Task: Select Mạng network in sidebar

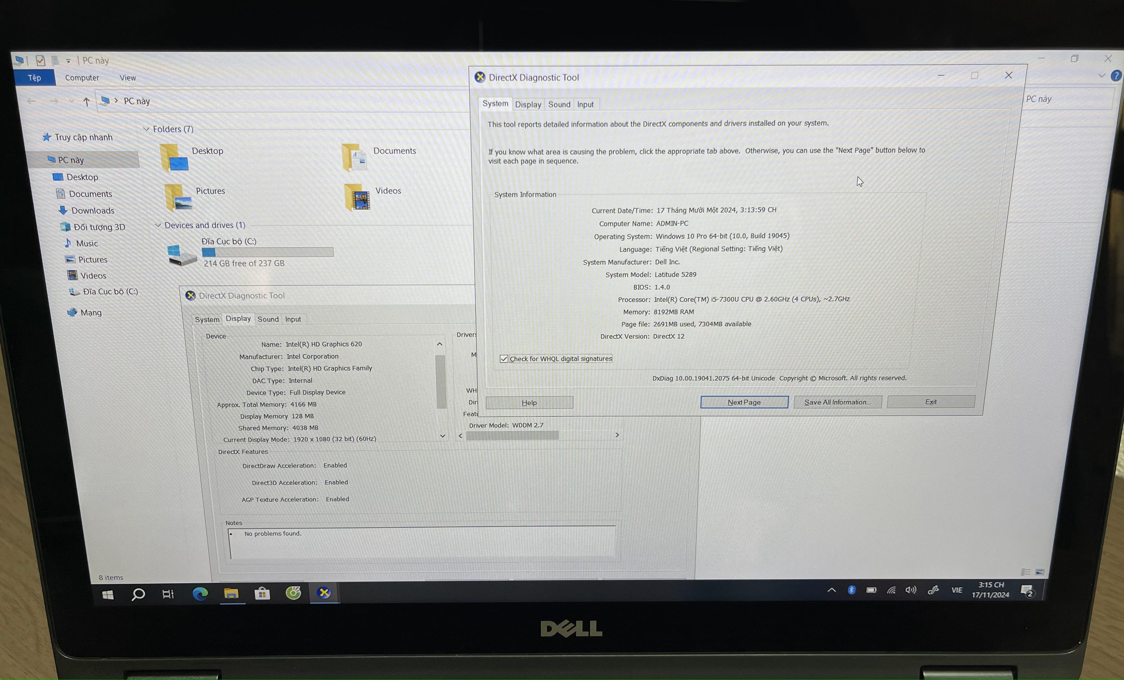Action: pos(91,312)
